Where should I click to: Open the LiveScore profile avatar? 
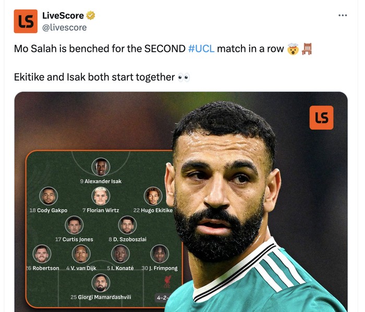(x=26, y=21)
